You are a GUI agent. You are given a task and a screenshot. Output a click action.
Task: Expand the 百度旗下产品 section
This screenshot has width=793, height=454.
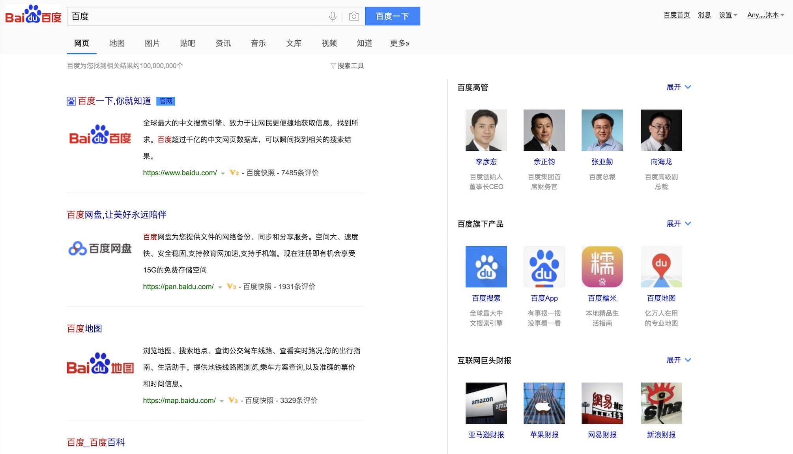coord(679,223)
